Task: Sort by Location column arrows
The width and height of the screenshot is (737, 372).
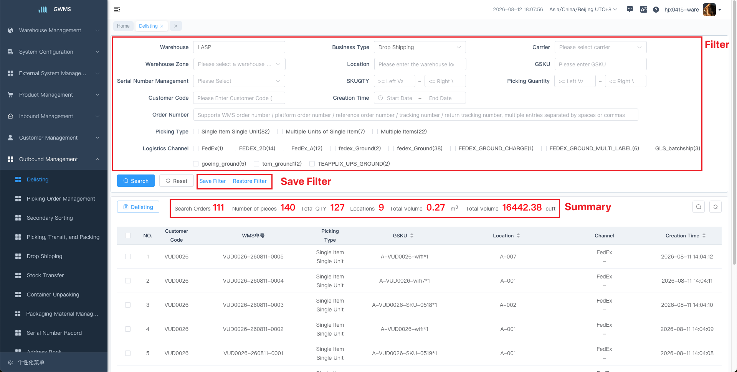Action: pos(518,235)
